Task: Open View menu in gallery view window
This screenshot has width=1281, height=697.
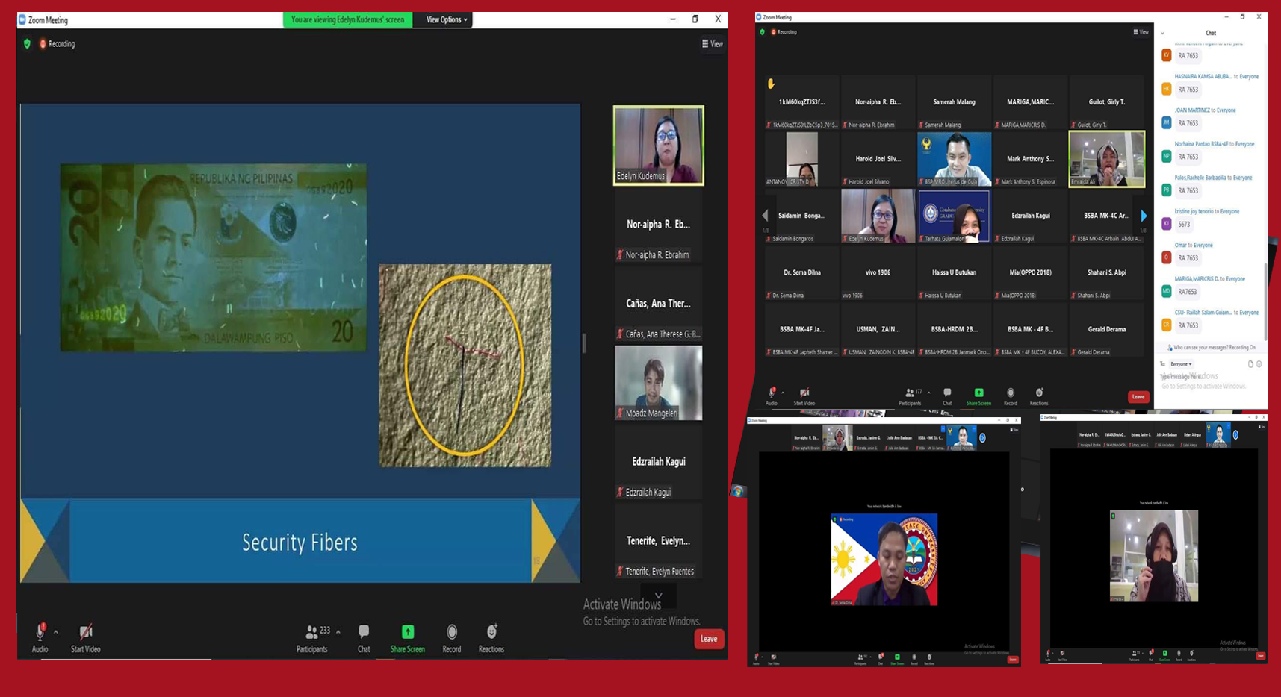Action: (1141, 32)
